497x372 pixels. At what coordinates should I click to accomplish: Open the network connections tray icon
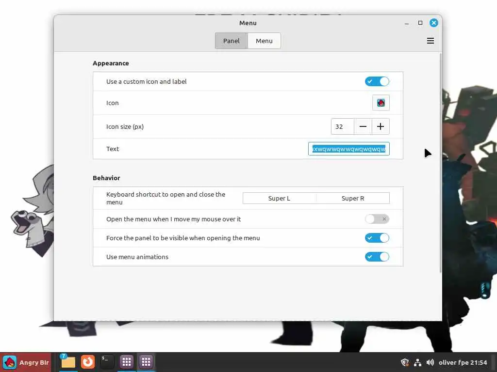tap(417, 362)
